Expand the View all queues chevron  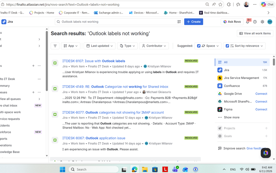tap(39, 99)
